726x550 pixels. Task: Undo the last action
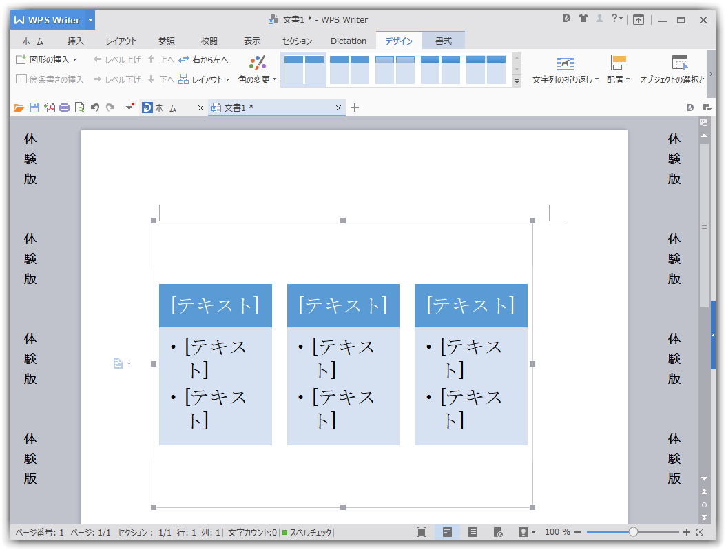tap(95, 108)
